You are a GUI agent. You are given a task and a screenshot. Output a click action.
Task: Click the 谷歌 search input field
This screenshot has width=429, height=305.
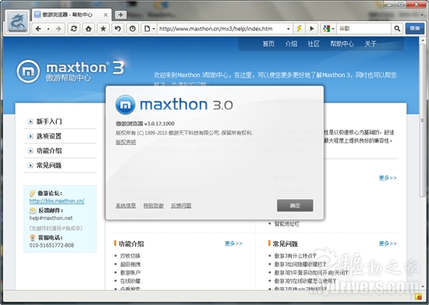[364, 29]
